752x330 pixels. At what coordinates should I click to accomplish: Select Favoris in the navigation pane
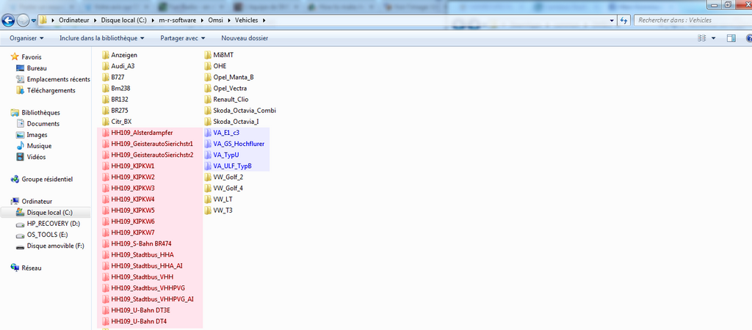(x=31, y=57)
